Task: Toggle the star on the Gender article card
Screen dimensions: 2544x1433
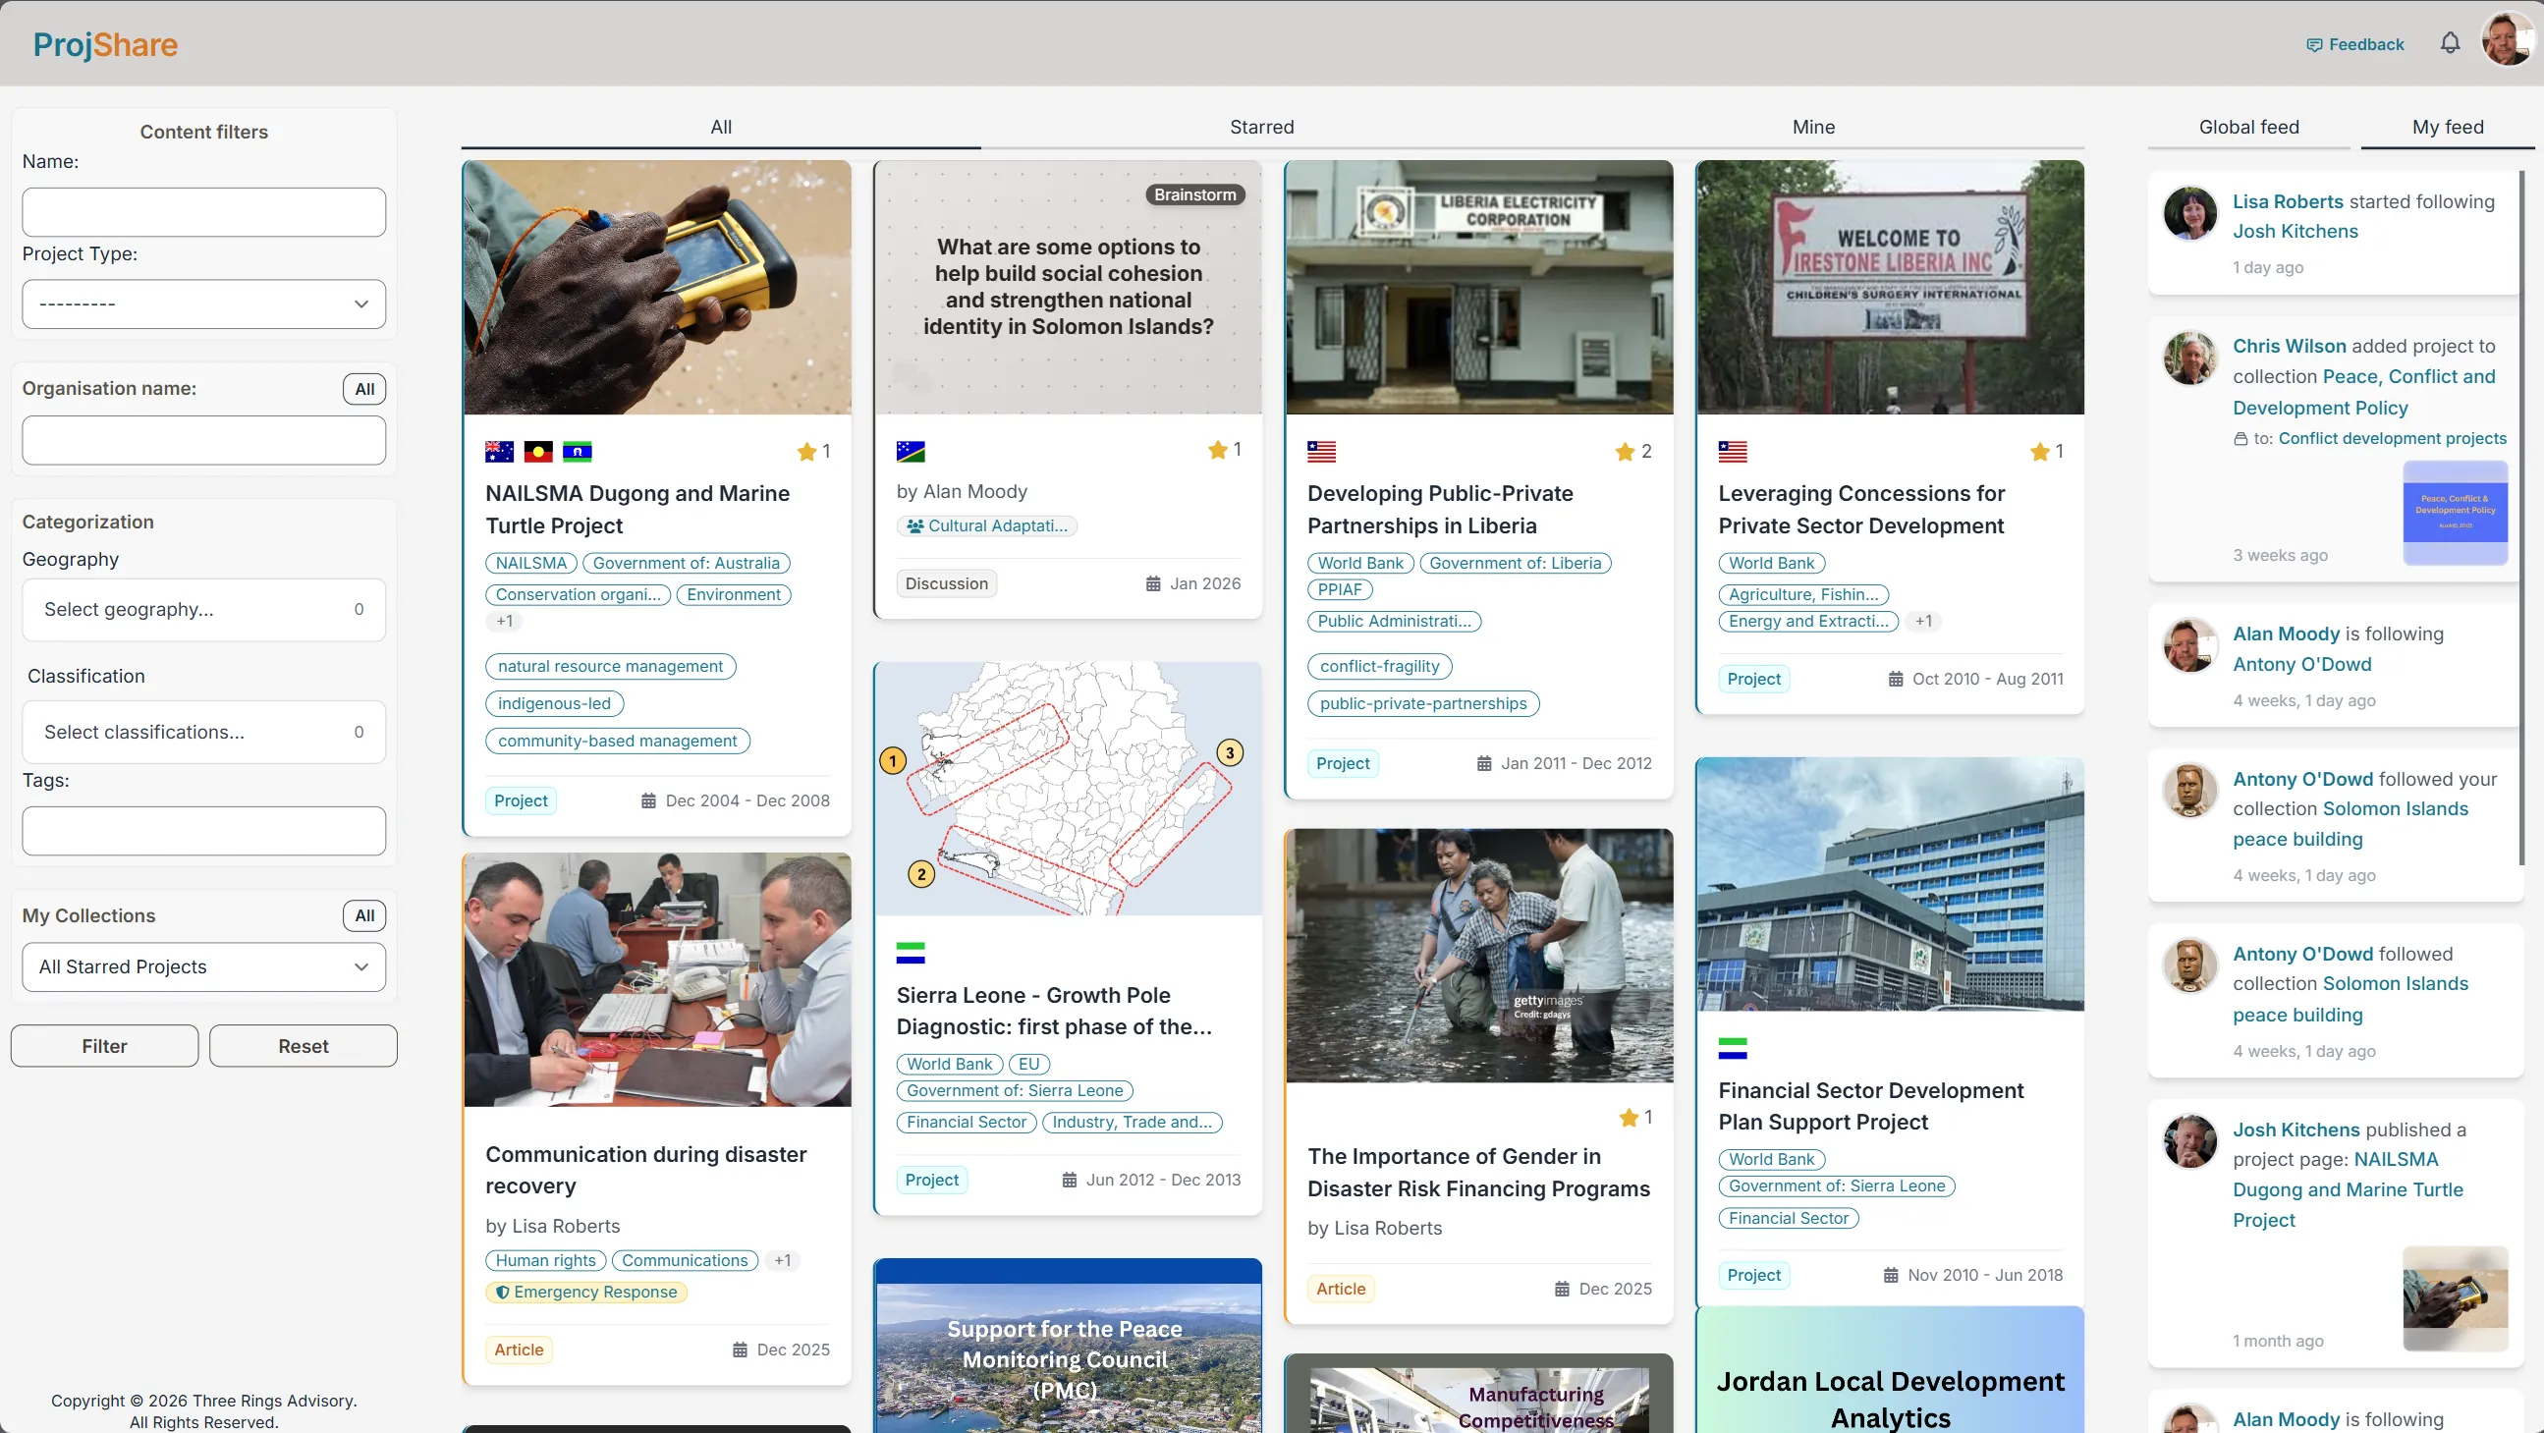Action: (x=1627, y=1117)
